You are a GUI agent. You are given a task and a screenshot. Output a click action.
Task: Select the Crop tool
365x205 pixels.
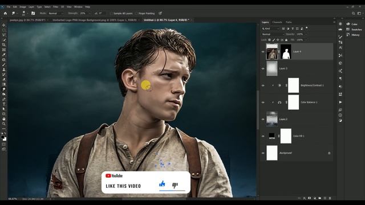tap(4, 45)
